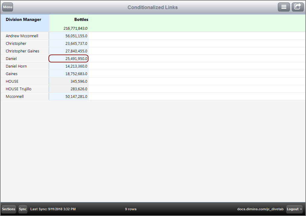This screenshot has width=306, height=216.
Task: Open the Logout menu arrow bottom-right
Action: tap(301, 209)
